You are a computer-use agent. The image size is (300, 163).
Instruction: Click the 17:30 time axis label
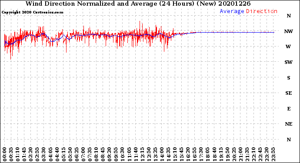coord(201,154)
